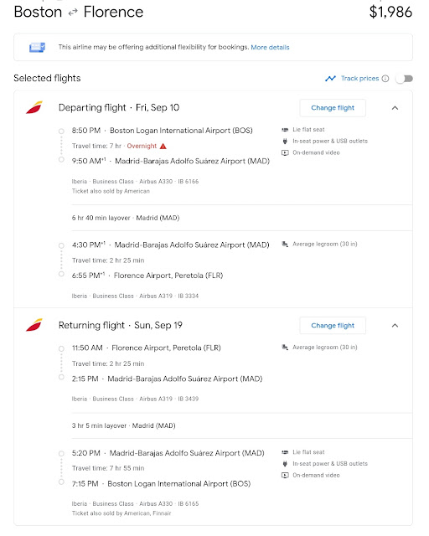Click the Iberia logo for departing flight
Screen dimensions: 429x536
click(34, 107)
